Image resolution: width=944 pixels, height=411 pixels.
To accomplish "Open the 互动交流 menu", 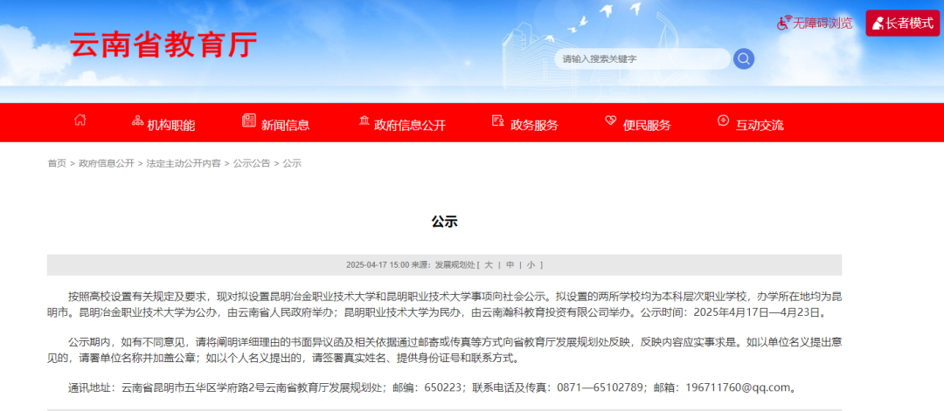I will pos(760,126).
